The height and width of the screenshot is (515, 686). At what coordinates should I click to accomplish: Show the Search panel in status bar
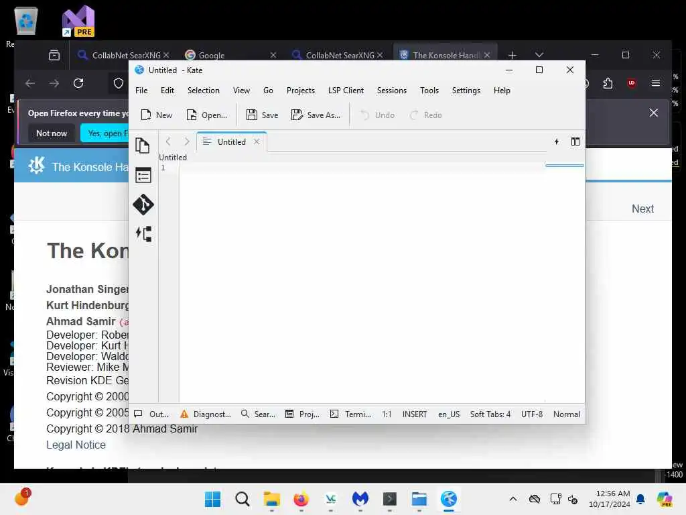tap(258, 414)
